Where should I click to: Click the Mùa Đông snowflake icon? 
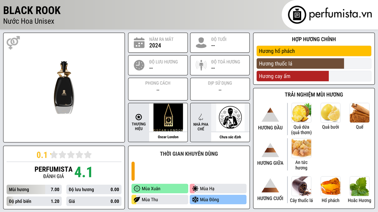point(195,199)
